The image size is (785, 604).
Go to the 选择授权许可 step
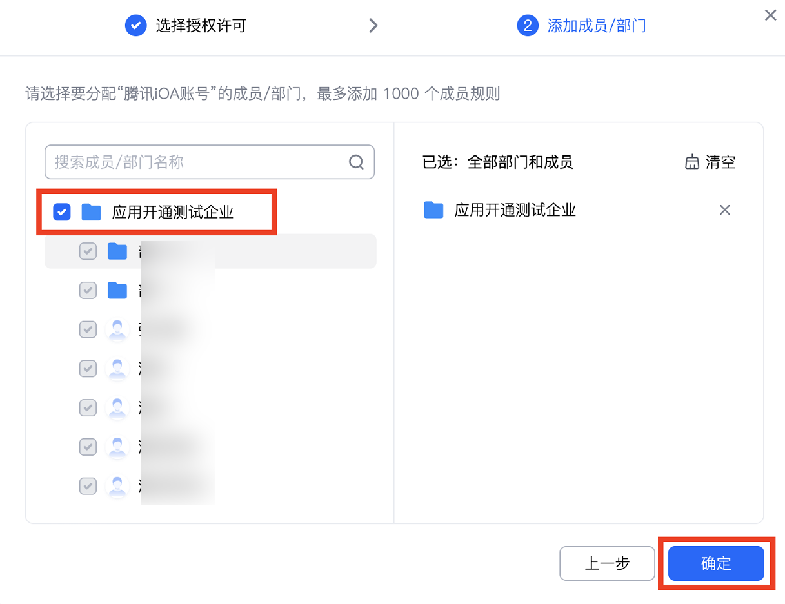(x=201, y=26)
